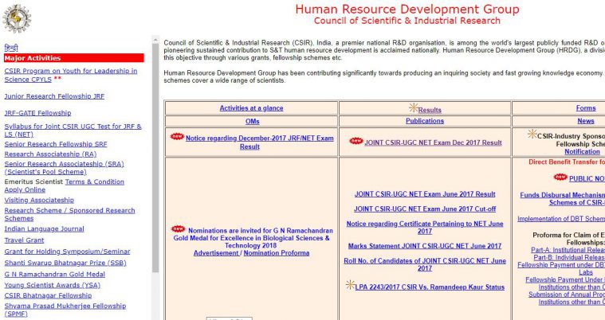Screen dimensions: 605x320
Task: Open Syllabus for Joint CSIR UGC Test link
Action: pyautogui.click(x=73, y=131)
